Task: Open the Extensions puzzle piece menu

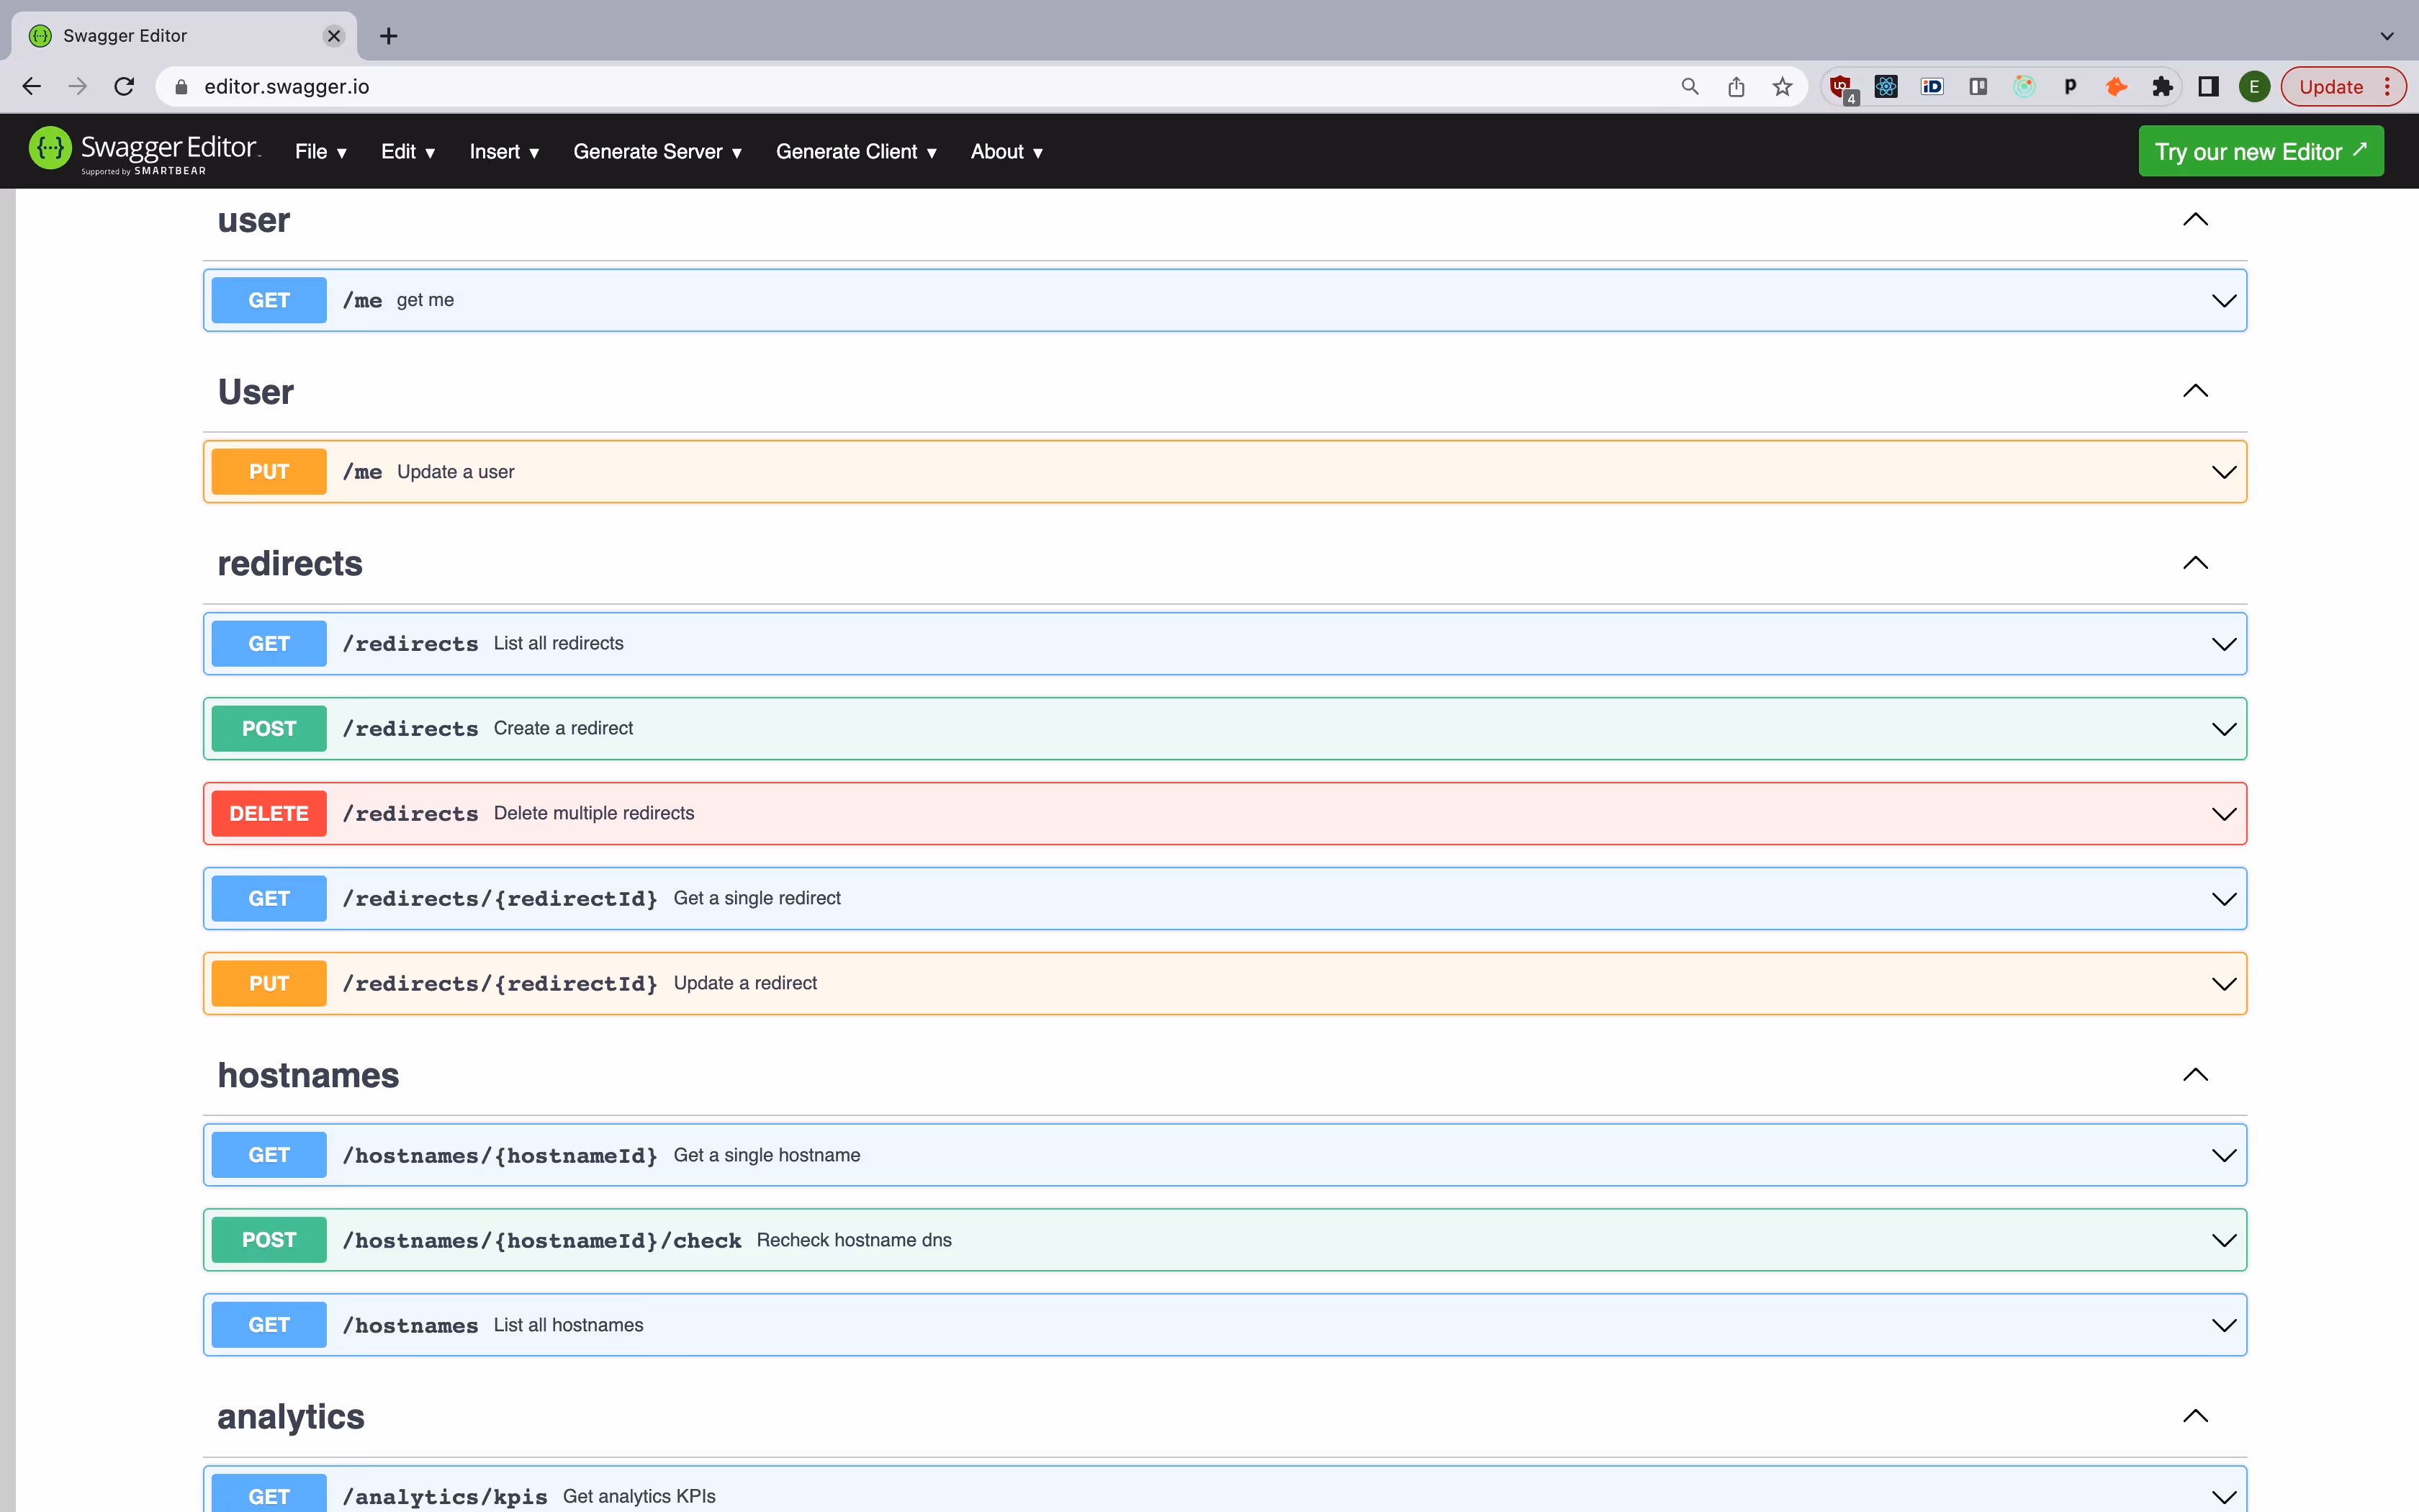Action: coord(2162,87)
